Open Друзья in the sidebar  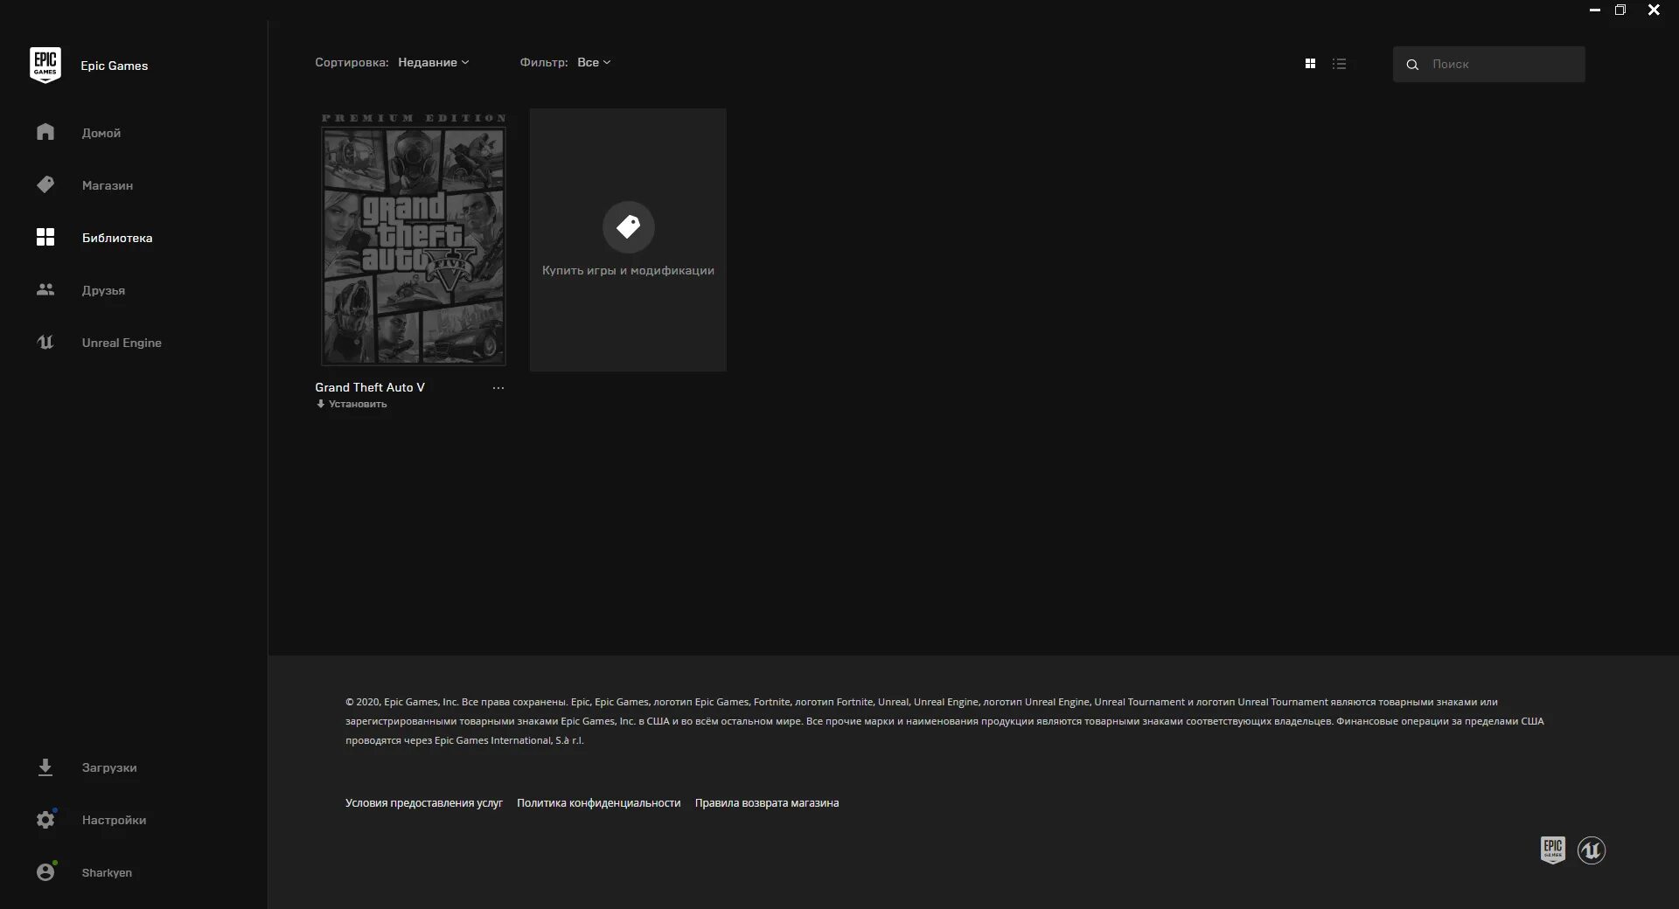[103, 290]
